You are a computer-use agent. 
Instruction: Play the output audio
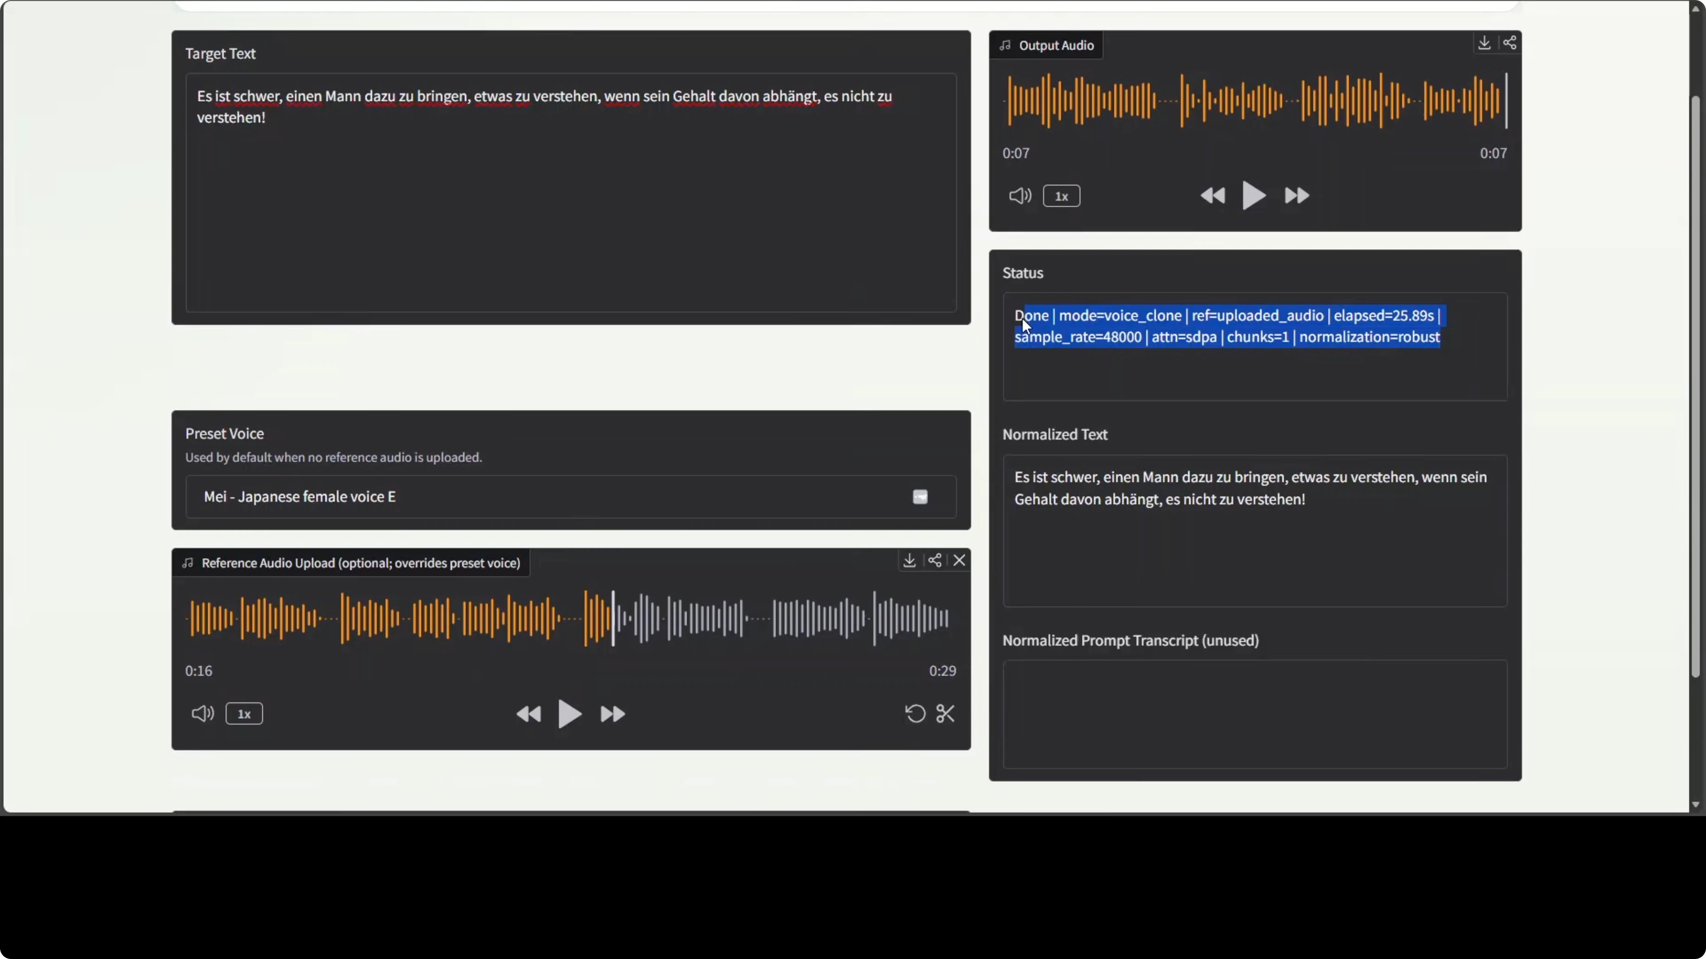[x=1254, y=195]
